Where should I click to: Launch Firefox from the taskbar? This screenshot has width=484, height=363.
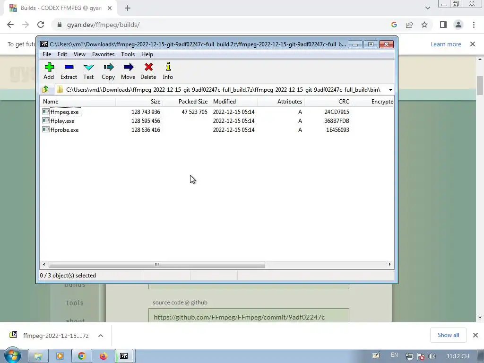(103, 356)
